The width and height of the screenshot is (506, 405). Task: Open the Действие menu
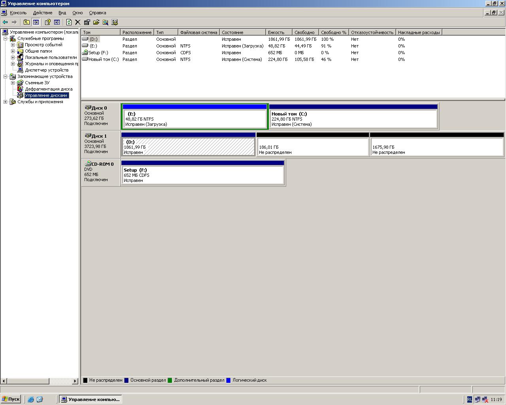42,13
